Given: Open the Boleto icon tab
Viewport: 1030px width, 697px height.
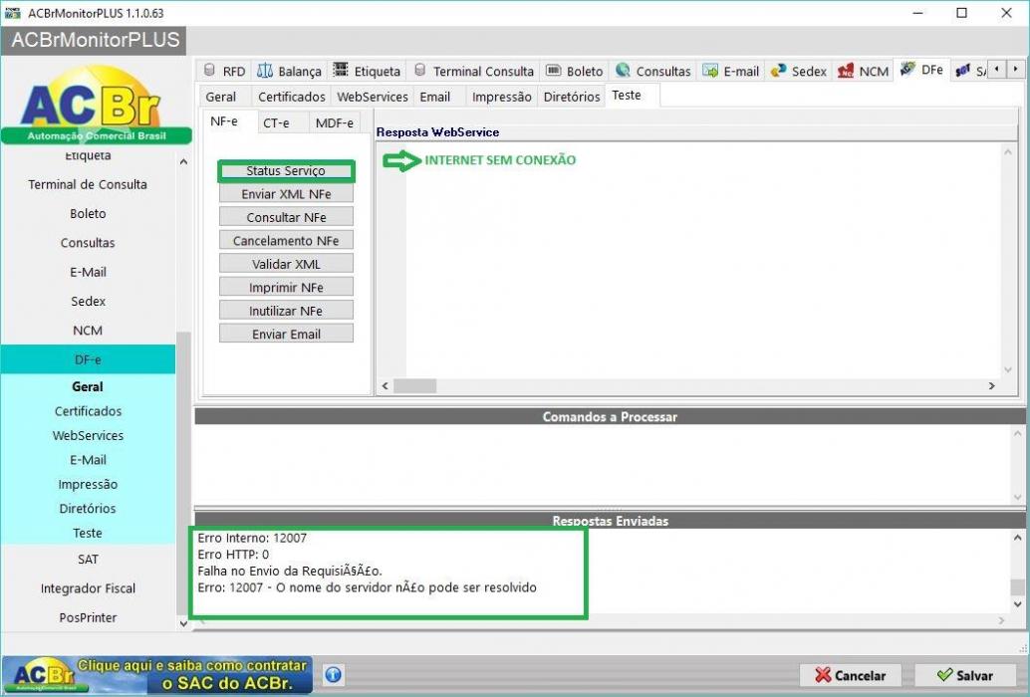Looking at the screenshot, I should [x=575, y=71].
